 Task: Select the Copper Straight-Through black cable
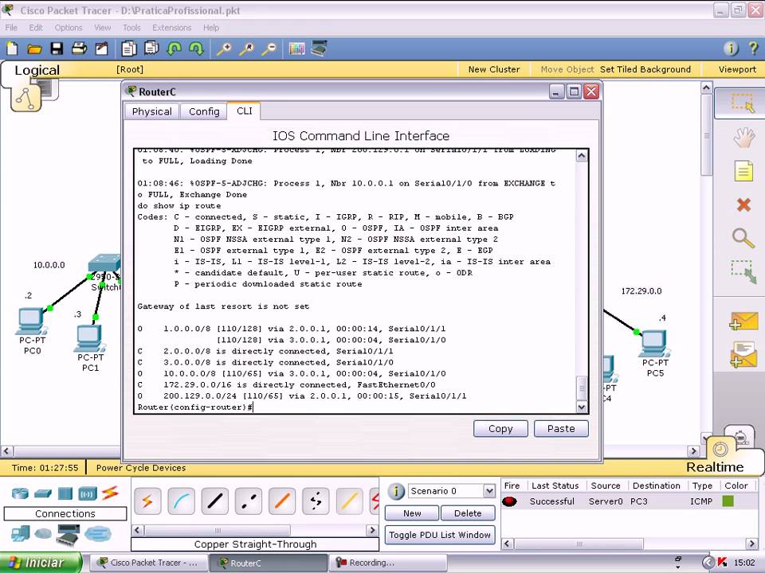coord(214,501)
